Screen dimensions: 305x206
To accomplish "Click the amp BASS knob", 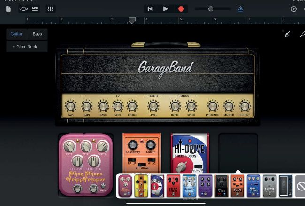I will click(103, 106).
